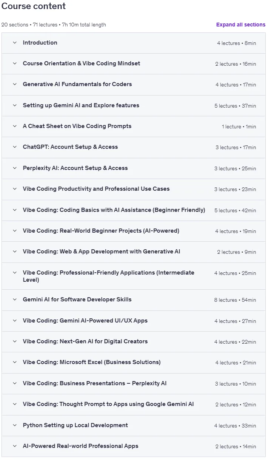This screenshot has width=268, height=460.
Task: Click the Expand all sections link
Action: coord(241,25)
